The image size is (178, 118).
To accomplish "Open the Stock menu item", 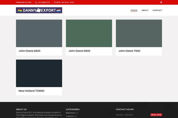I will point(134,10).
